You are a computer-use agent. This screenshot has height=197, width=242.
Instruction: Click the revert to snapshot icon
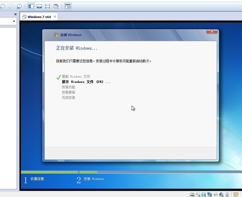point(11,6)
